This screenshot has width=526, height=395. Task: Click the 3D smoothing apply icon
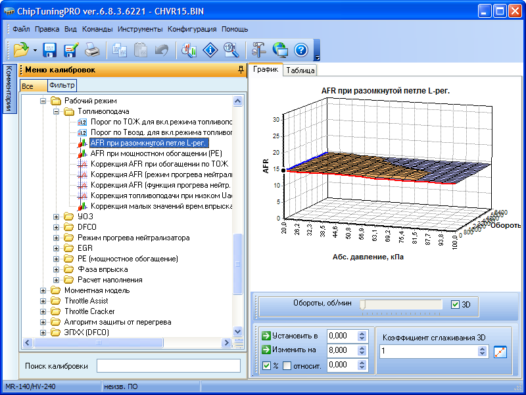(500, 352)
